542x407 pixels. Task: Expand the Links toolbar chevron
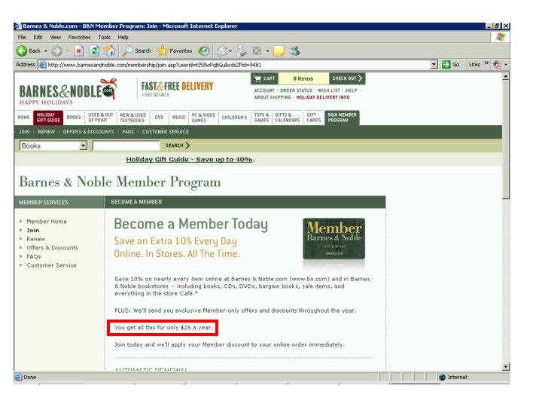[487, 63]
